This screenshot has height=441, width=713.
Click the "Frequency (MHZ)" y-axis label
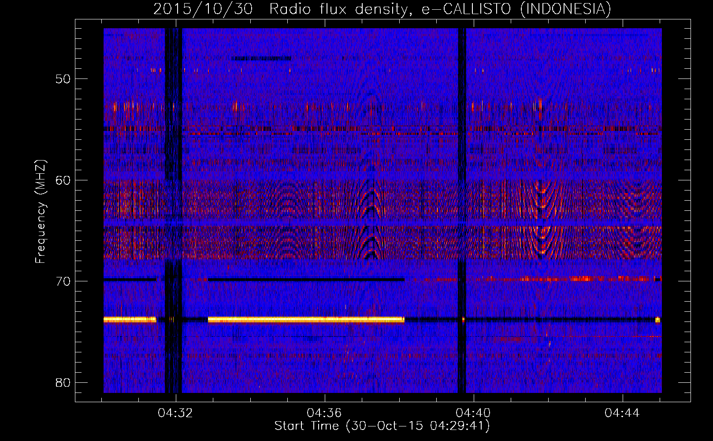pos(41,212)
